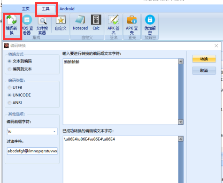Click the 编码转换 dialog title icon
223x183 pixels.
tap(6, 46)
